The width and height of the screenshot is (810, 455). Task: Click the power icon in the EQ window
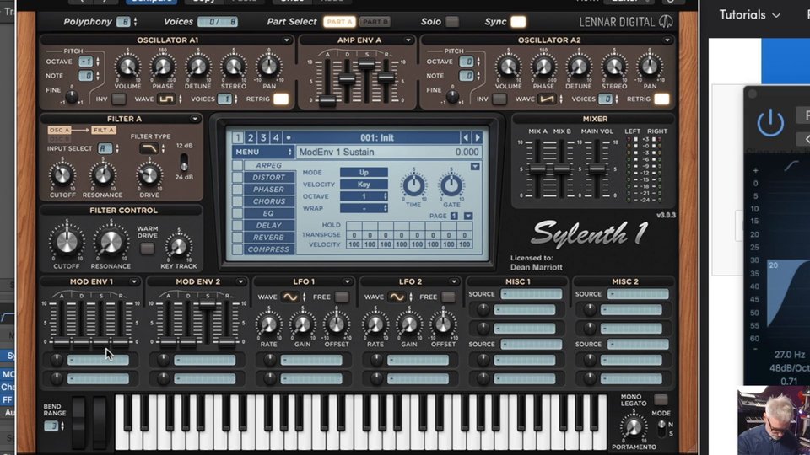pos(770,123)
